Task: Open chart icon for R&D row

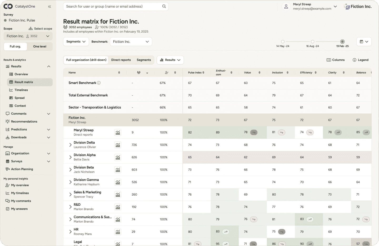Action: tap(118, 207)
